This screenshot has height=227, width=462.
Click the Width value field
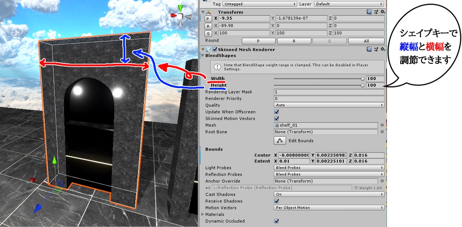375,79
